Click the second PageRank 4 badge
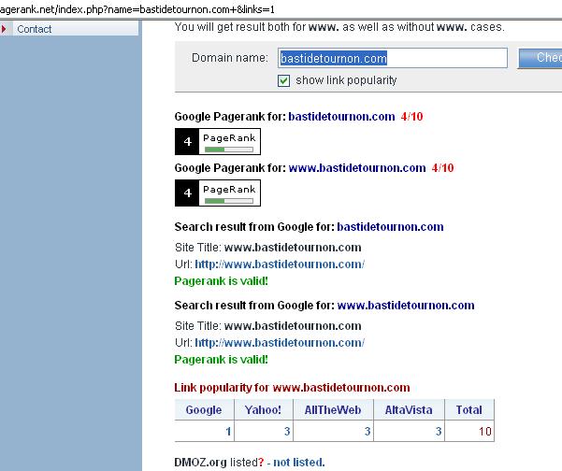The width and height of the screenshot is (562, 471). coord(218,193)
